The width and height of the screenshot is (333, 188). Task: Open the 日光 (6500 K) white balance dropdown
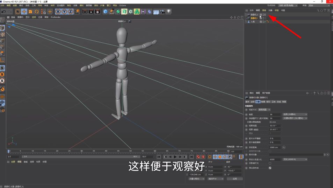[295, 159]
